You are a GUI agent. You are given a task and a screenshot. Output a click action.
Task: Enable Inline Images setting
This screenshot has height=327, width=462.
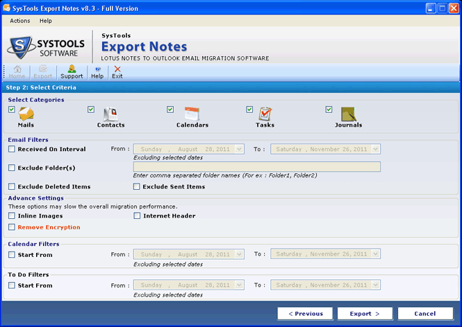[12, 215]
